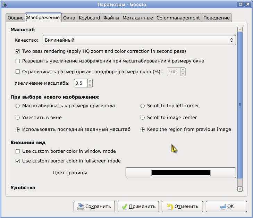Open the Метаданные tab
The width and height of the screenshot is (253, 218).
pyautogui.click(x=138, y=18)
